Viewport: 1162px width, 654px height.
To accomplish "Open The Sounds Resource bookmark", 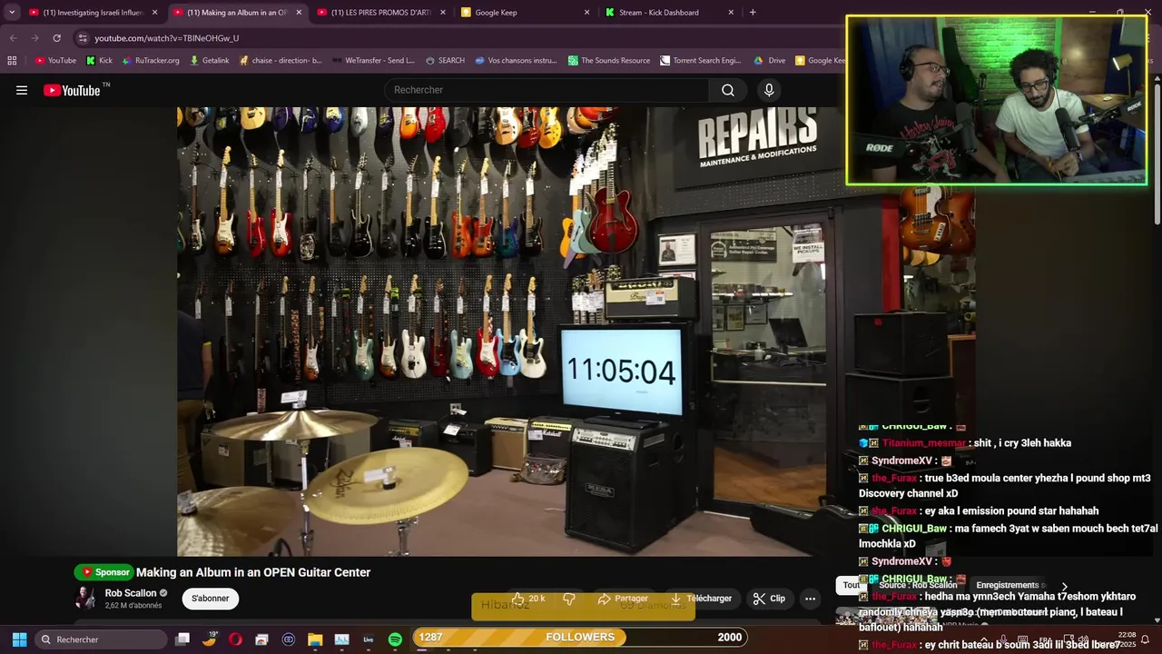I will (x=608, y=61).
